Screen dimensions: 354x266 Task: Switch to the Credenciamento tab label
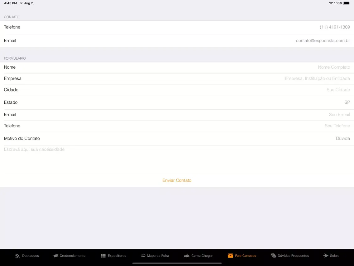[73, 256]
